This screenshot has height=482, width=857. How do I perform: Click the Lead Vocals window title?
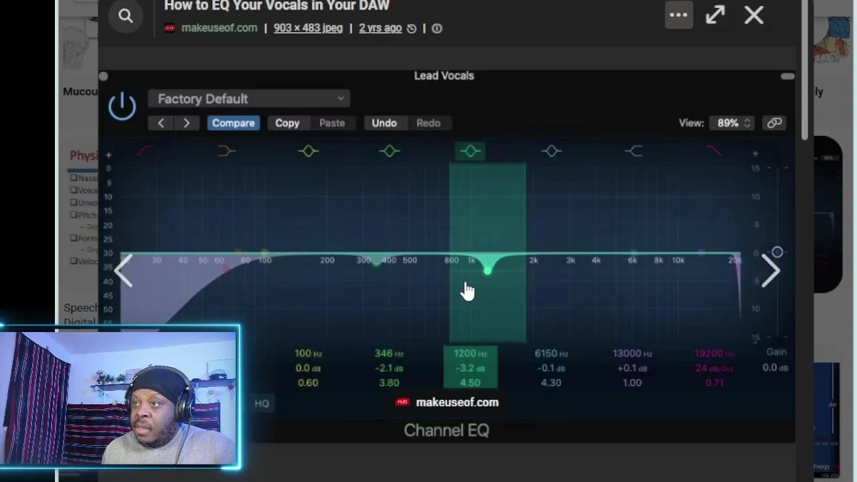[444, 76]
